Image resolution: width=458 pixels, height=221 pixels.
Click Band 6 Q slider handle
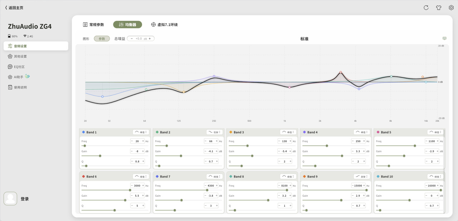[x=114, y=210]
